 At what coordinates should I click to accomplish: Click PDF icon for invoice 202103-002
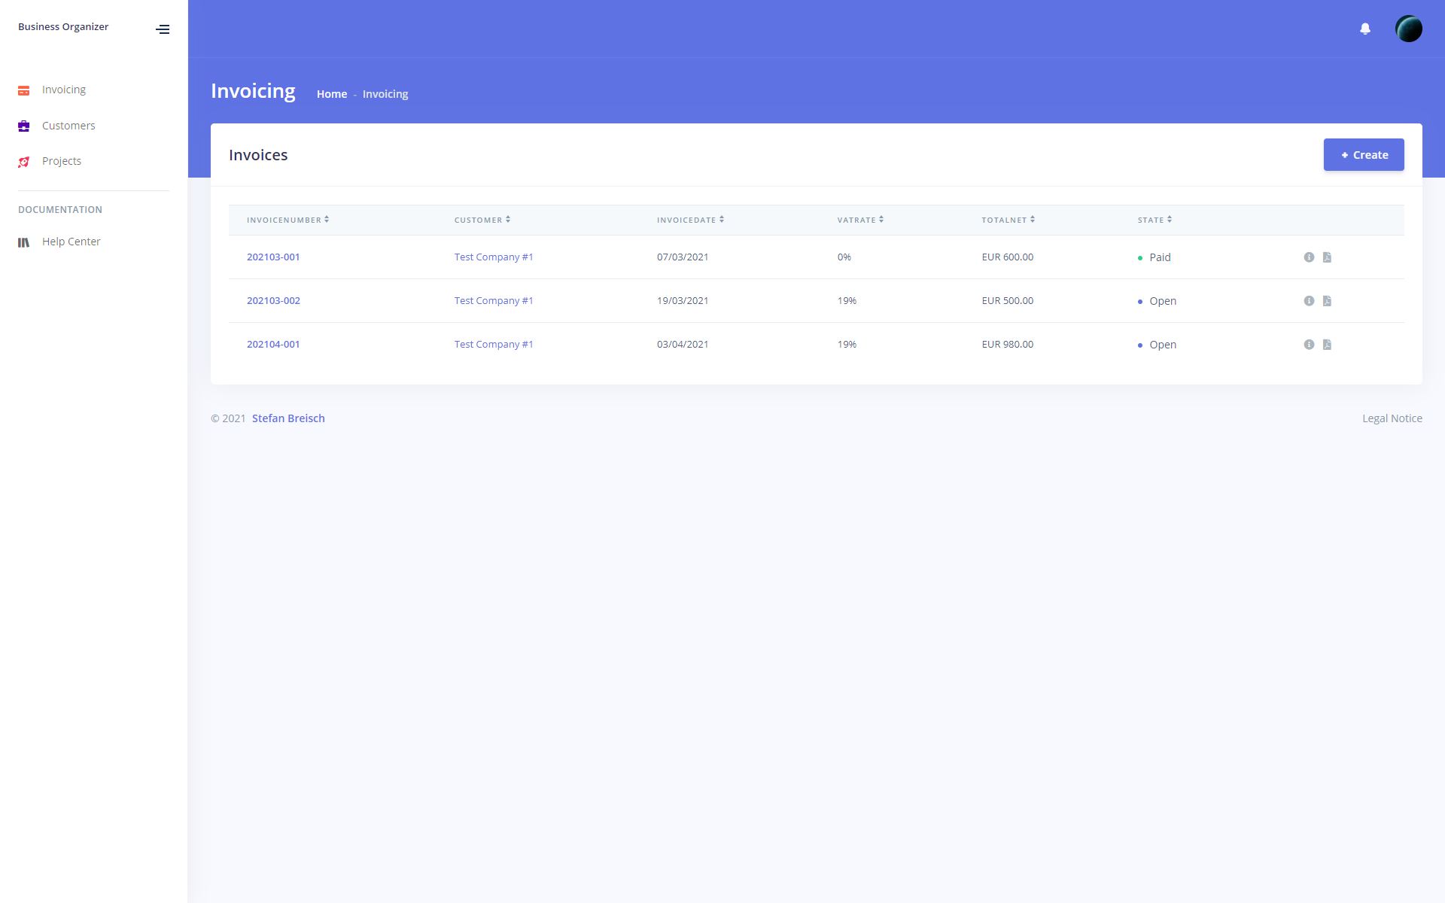point(1327,301)
